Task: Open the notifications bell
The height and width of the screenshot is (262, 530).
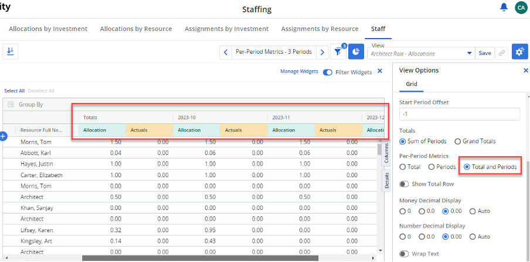Action: 504,7
